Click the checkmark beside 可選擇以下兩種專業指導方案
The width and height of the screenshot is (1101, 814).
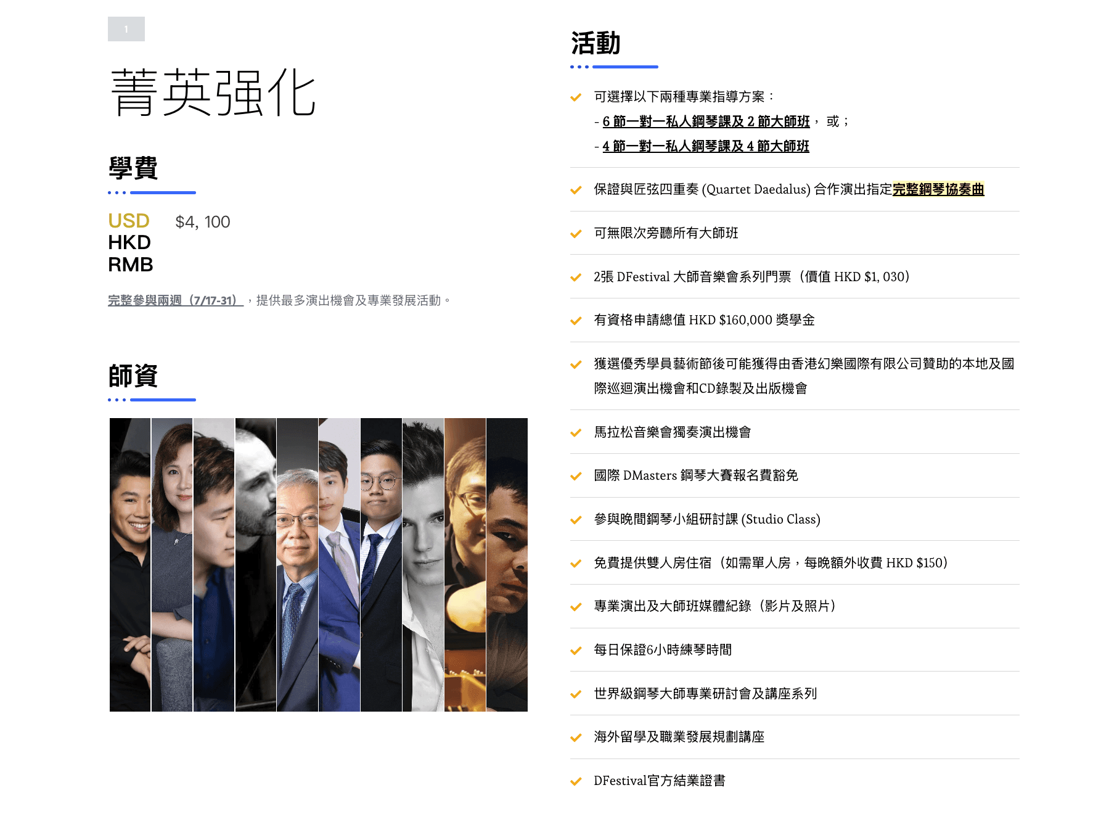(x=576, y=97)
